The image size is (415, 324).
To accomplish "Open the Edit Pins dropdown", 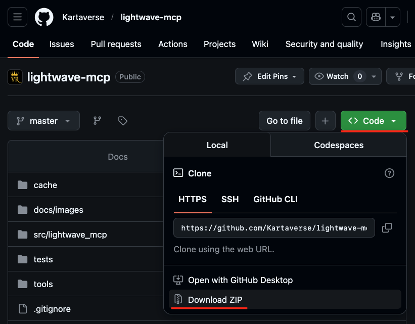I will coord(269,76).
